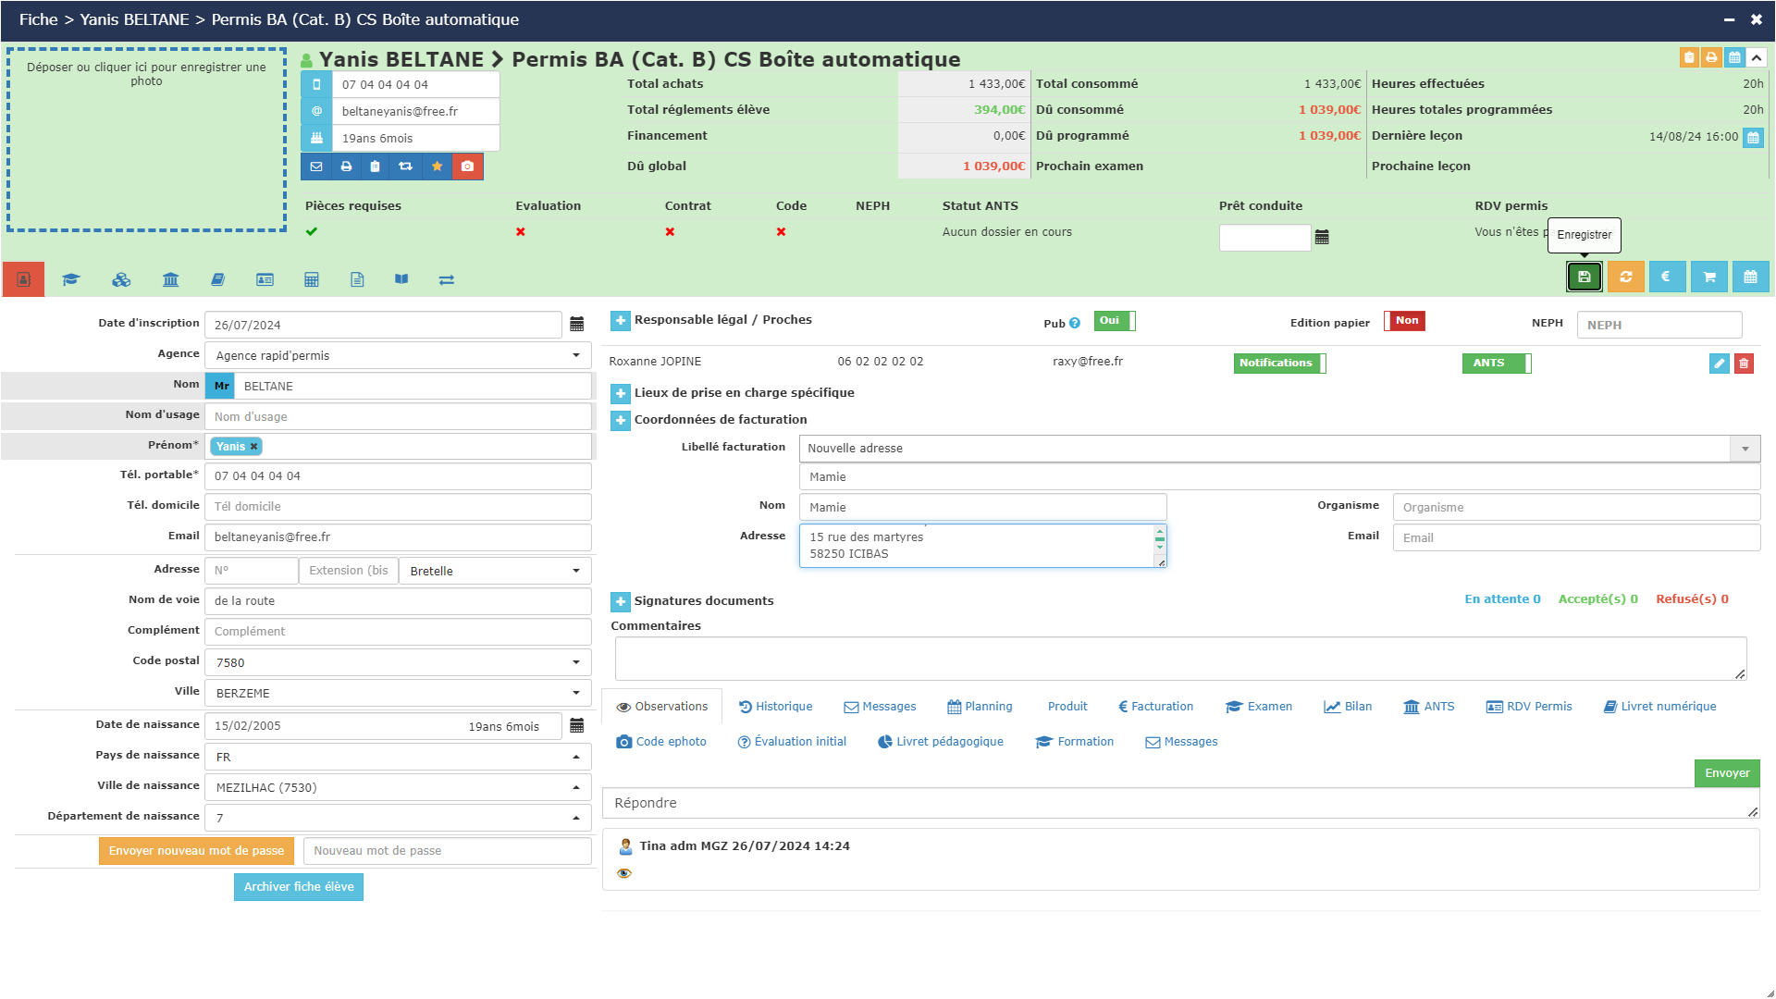Click the NEPH input field
1776x999 pixels.
pos(1659,325)
